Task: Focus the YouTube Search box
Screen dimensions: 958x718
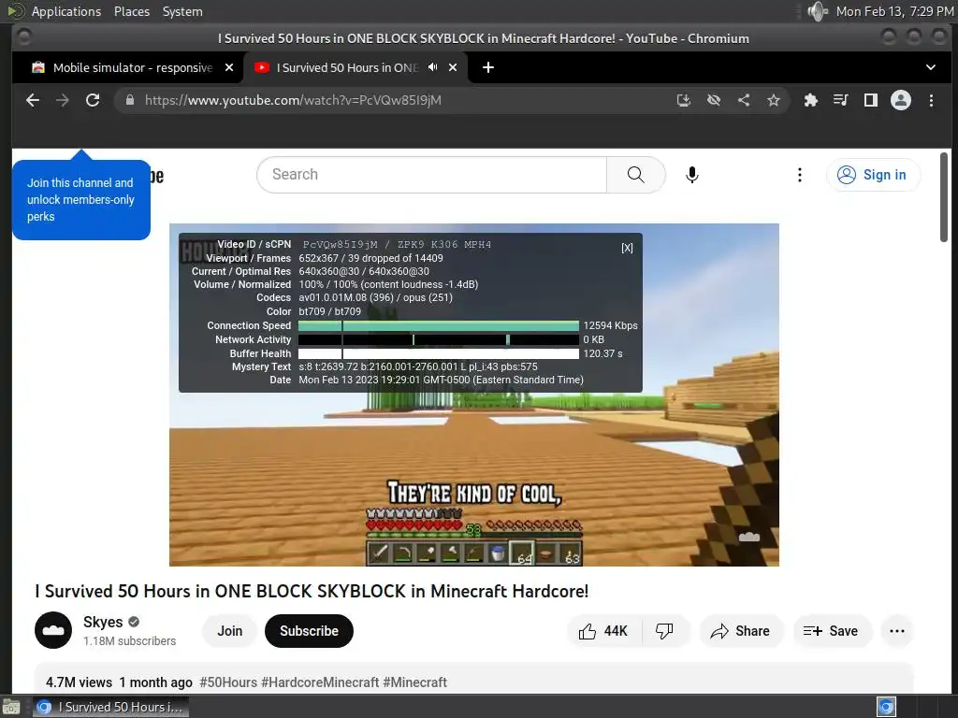Action: pos(431,175)
